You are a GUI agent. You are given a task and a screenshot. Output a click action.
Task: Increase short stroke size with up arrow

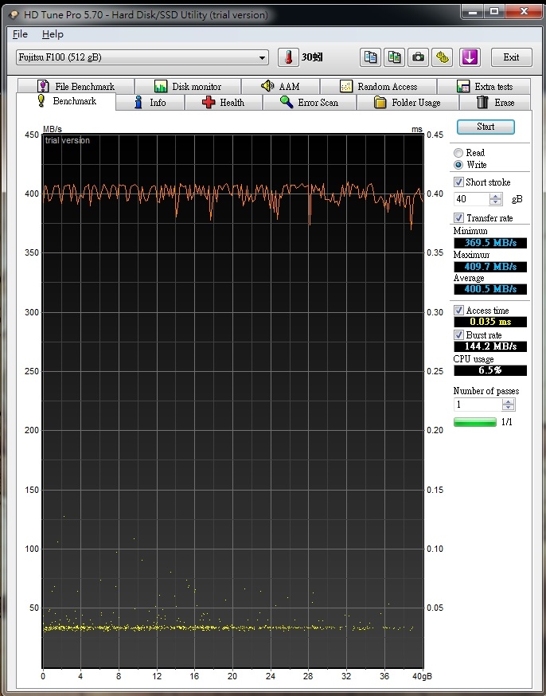pos(495,196)
